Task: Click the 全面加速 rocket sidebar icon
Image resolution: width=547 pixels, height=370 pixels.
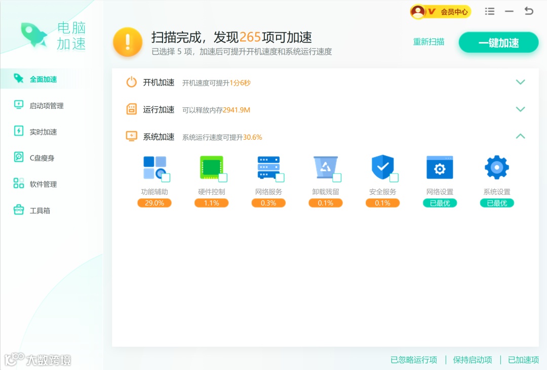Action: (19, 78)
